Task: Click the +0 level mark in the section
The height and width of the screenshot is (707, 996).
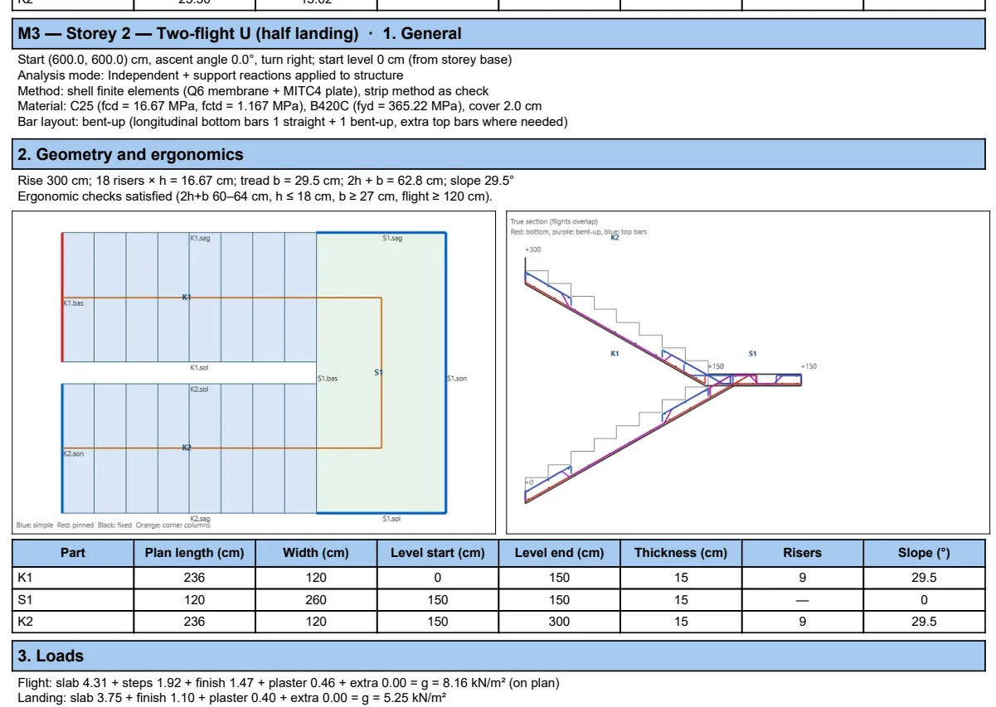Action: 530,482
